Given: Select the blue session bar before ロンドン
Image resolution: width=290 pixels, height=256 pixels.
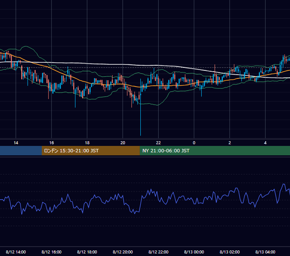Looking at the screenshot, I should click(x=21, y=151).
